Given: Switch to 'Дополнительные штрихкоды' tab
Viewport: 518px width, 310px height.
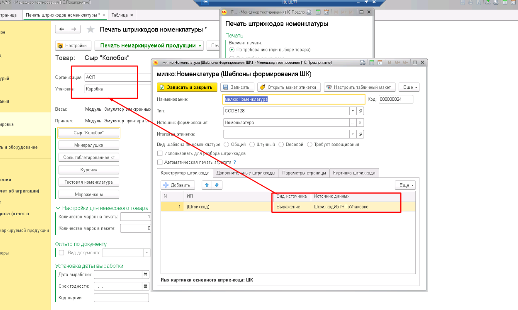Looking at the screenshot, I should pyautogui.click(x=245, y=173).
